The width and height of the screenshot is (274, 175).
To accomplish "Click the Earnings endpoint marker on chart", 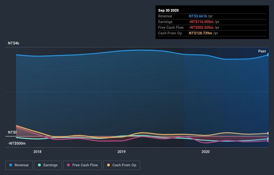I will [x=268, y=139].
